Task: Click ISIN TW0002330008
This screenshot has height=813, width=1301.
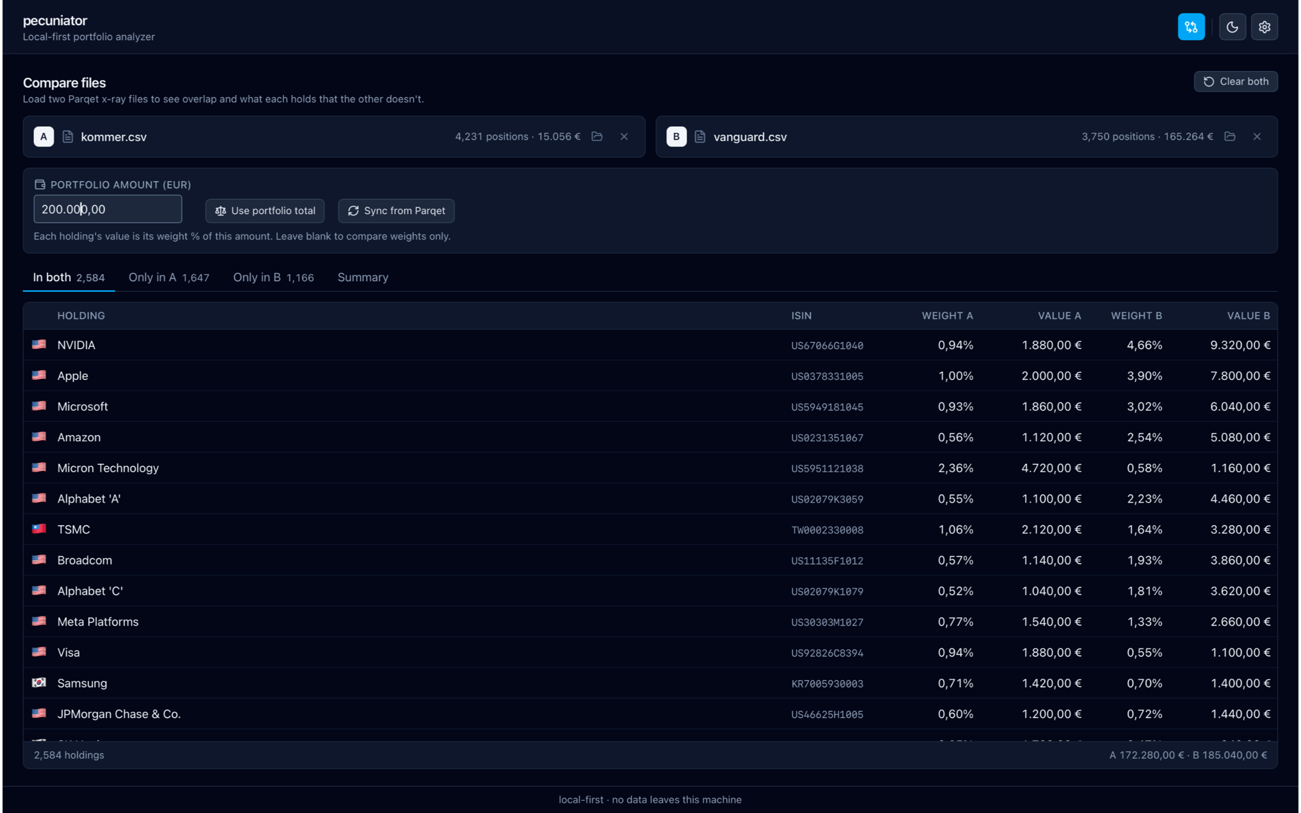Action: click(x=827, y=530)
